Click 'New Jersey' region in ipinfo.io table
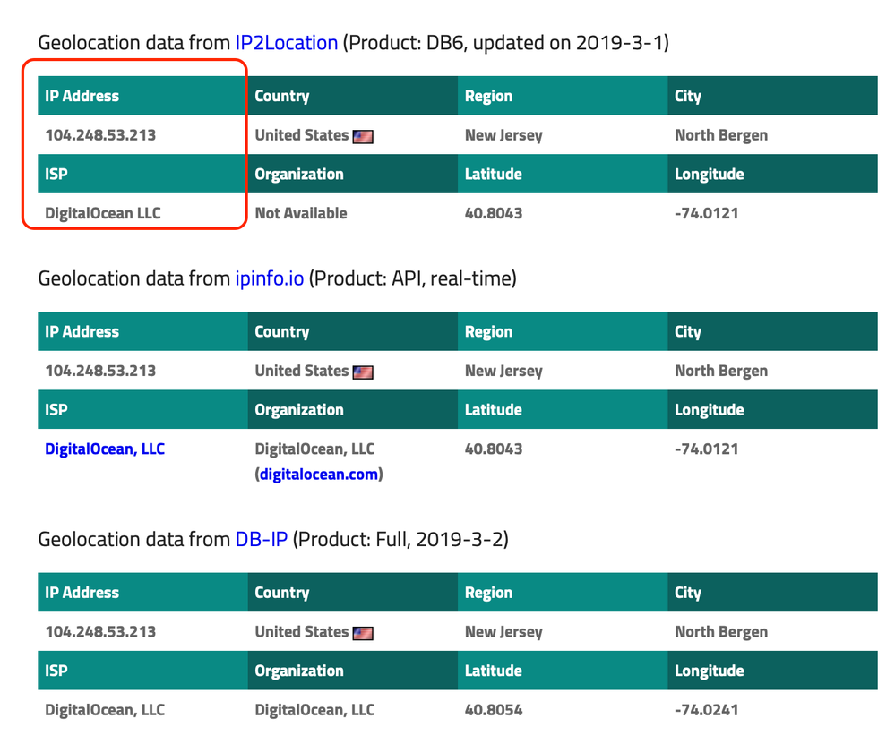This screenshot has width=895, height=744. 503,371
